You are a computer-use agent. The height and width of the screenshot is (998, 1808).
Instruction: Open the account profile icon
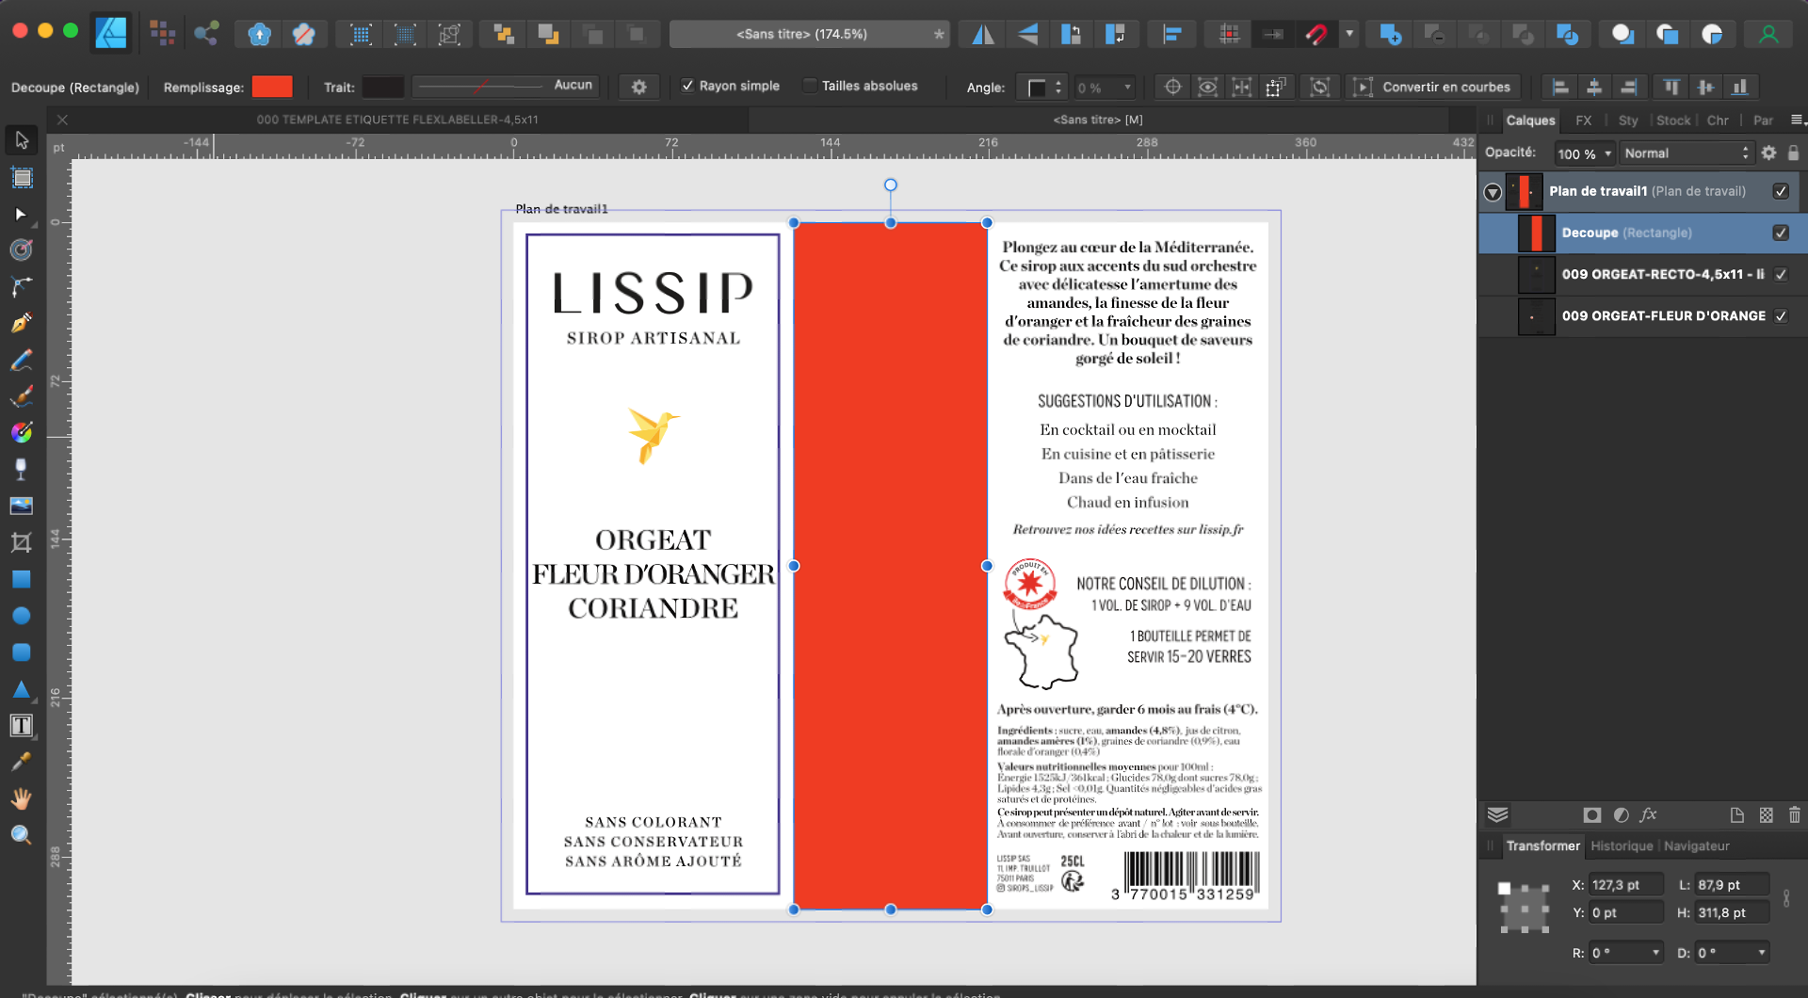pyautogui.click(x=1768, y=35)
